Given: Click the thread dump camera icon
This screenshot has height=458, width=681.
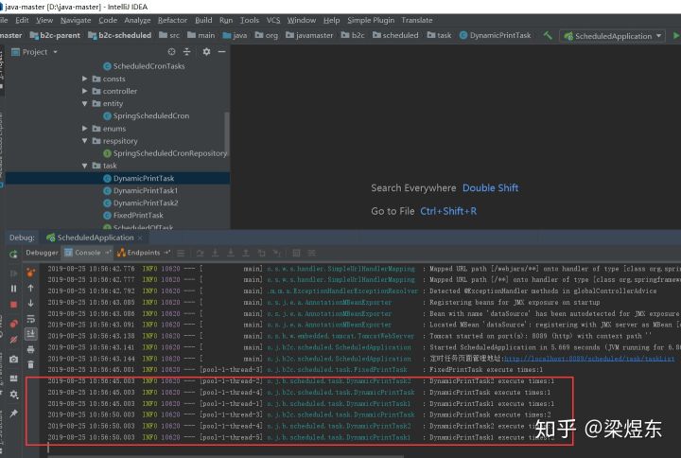Looking at the screenshot, I should point(13,359).
